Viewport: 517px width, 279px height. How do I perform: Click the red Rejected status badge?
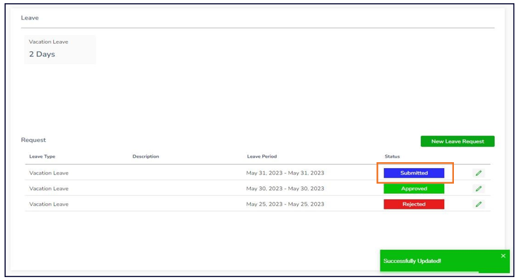(414, 204)
